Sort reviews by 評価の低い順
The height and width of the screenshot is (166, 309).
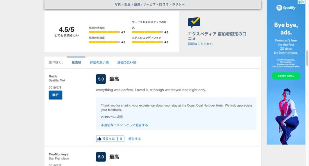coord(127,62)
